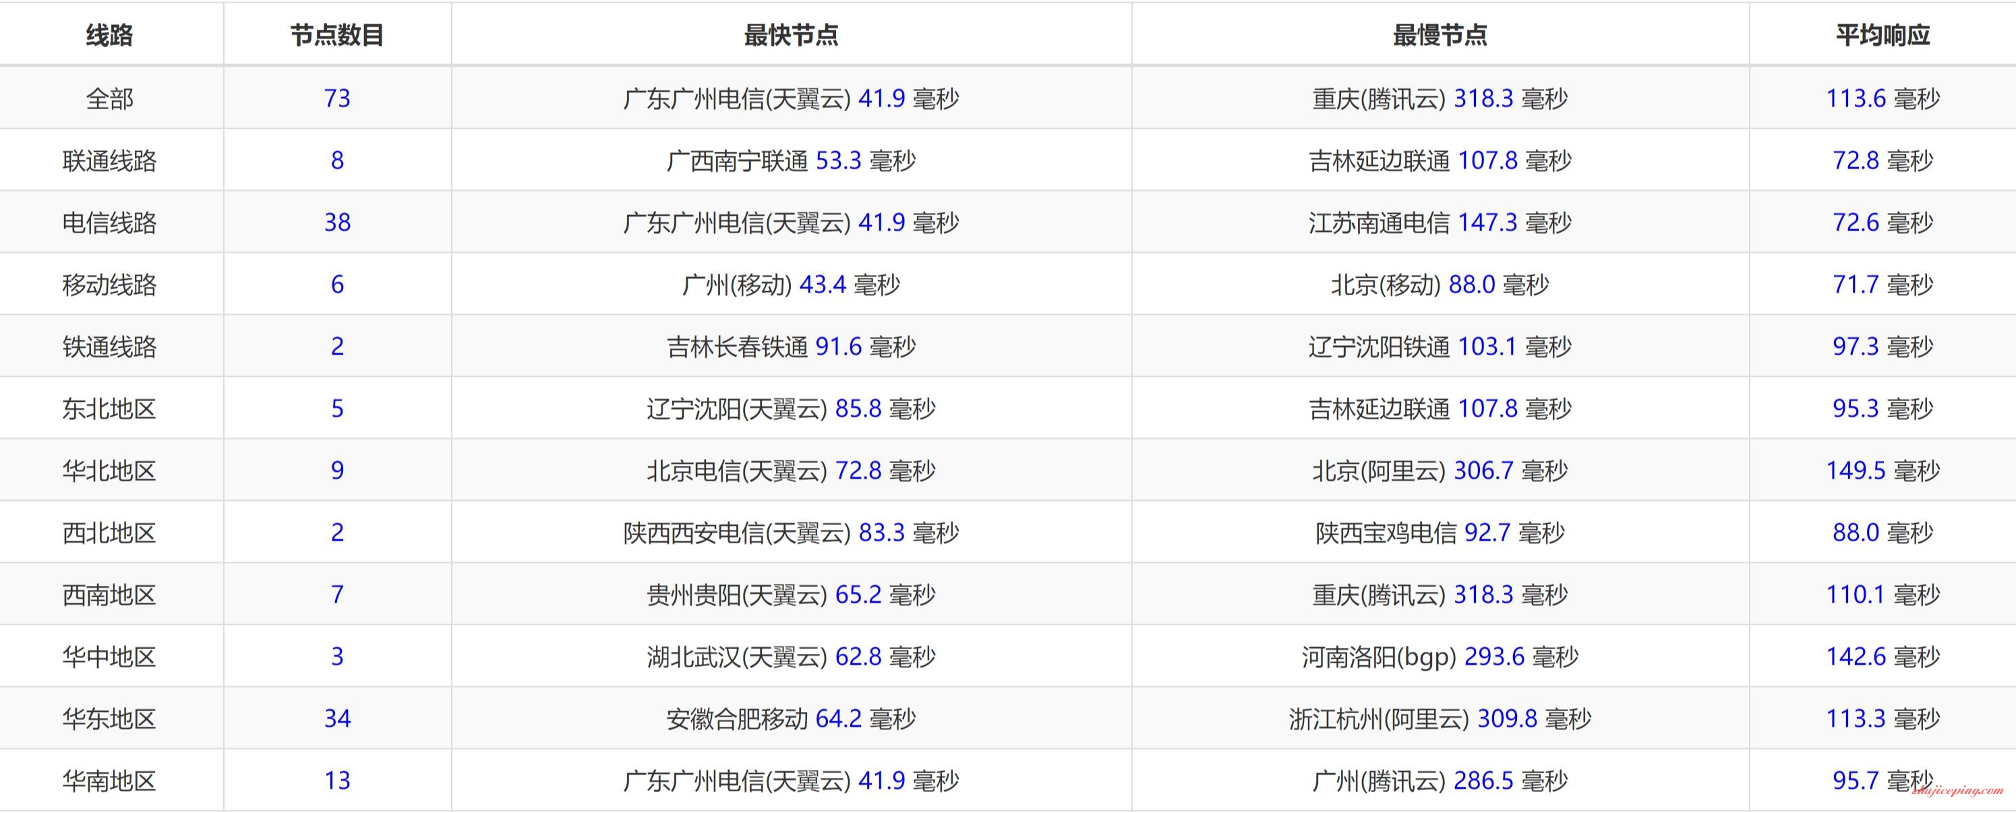
Task: Click average response 113.3 毫秒
Action: [x=1883, y=719]
